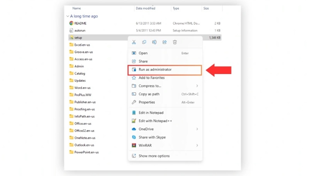This screenshot has height=176, width=309.
Task: Click the Publisher.en-us folder icon
Action: pyautogui.click(x=71, y=102)
